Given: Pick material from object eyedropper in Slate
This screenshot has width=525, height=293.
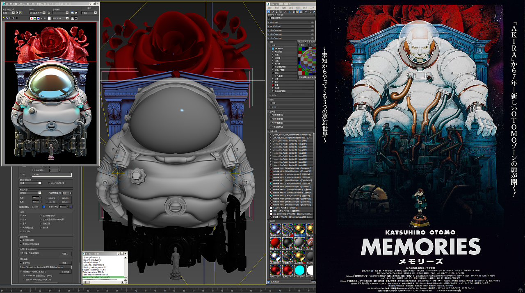Looking at the screenshot, I should click(273, 11).
